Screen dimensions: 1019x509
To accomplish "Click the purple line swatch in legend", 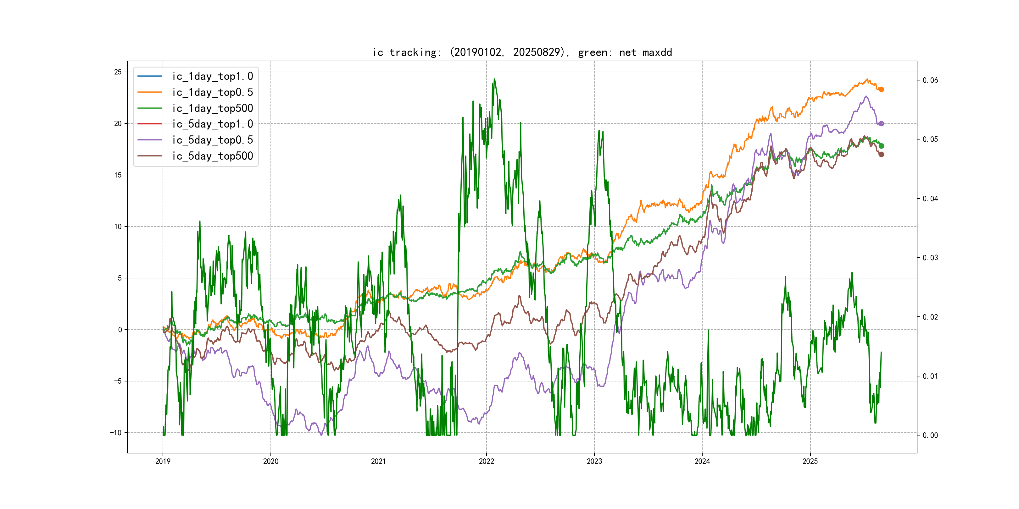I will (x=150, y=140).
